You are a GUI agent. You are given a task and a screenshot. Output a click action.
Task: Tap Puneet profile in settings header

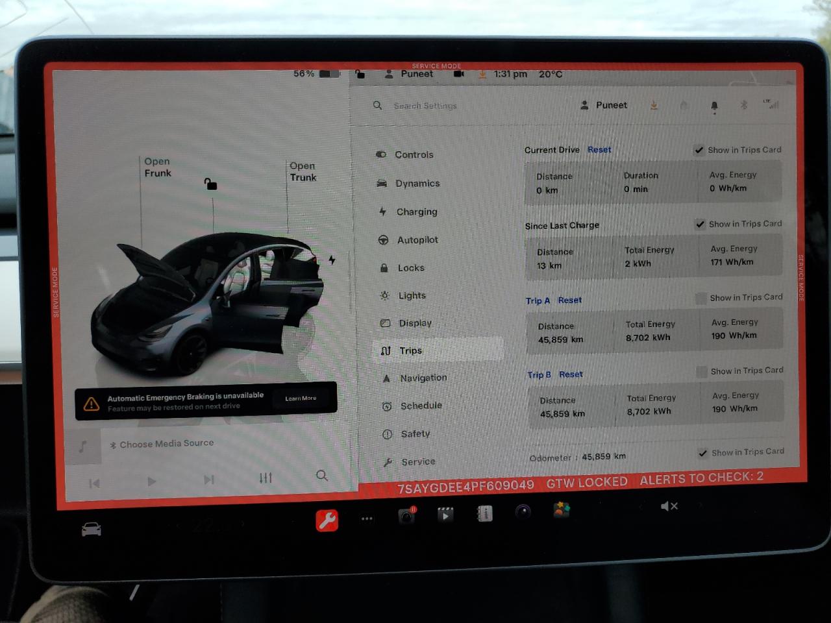(604, 105)
